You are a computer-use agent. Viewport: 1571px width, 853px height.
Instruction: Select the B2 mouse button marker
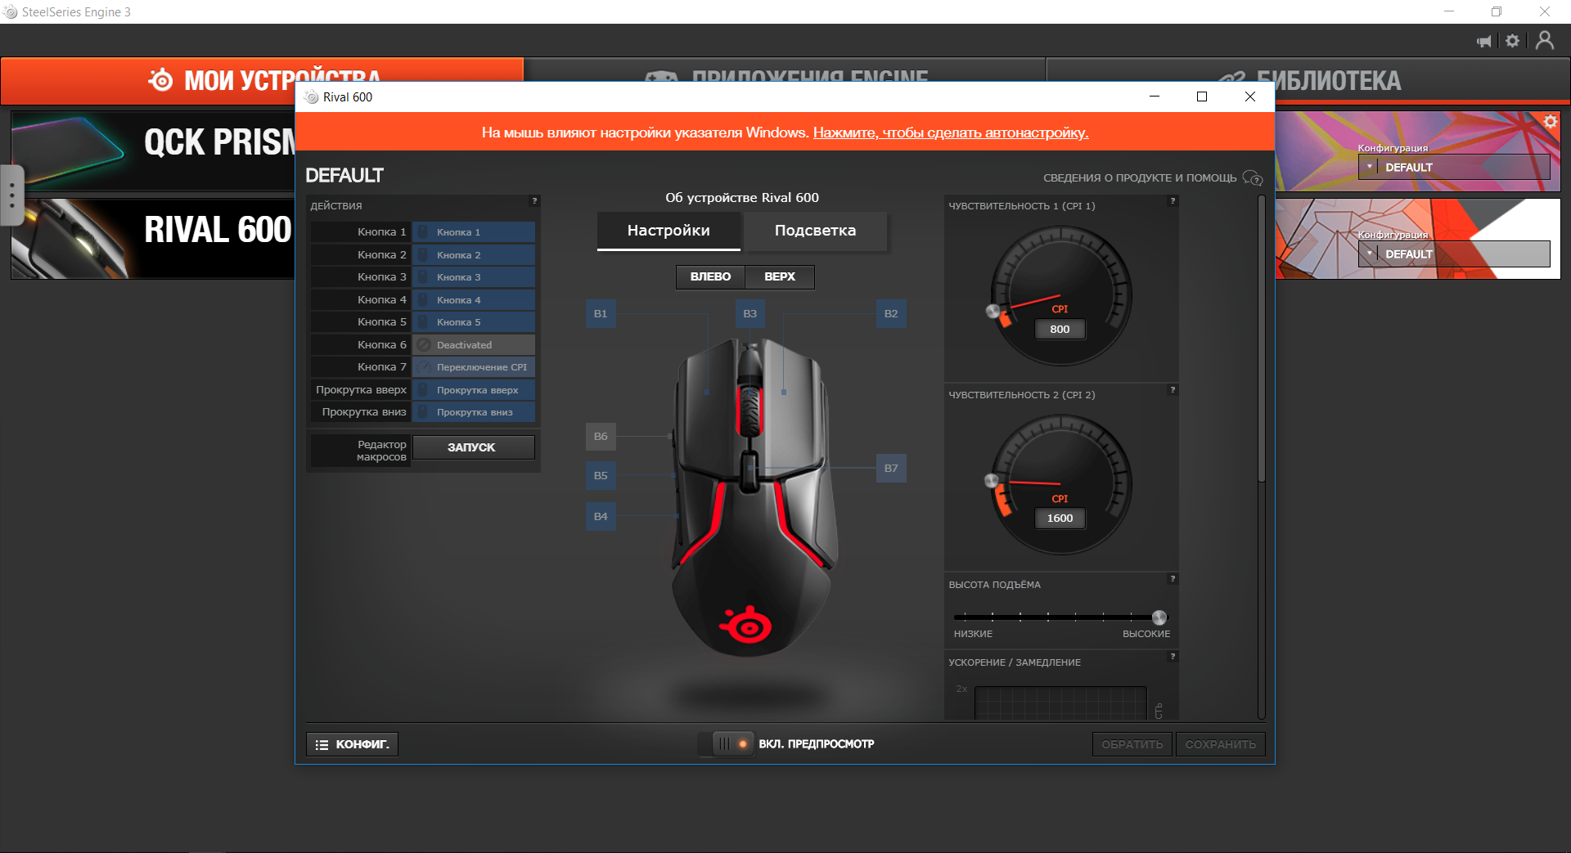pyautogui.click(x=891, y=314)
